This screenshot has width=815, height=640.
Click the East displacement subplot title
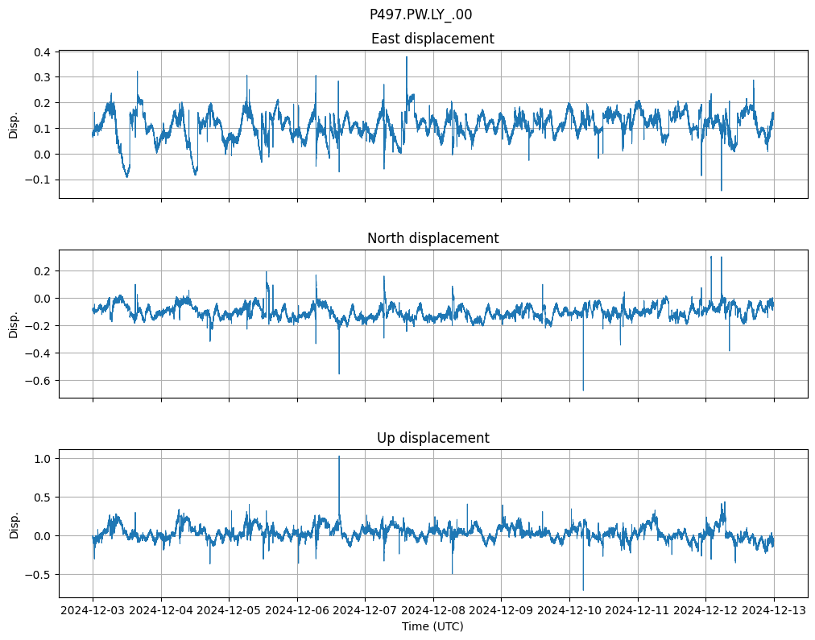pos(432,39)
